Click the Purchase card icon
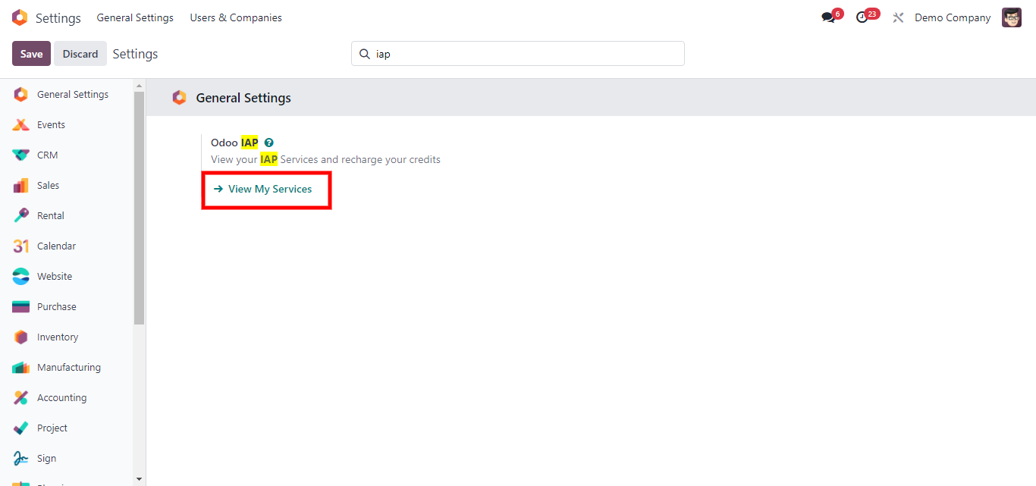The image size is (1036, 486). point(21,307)
